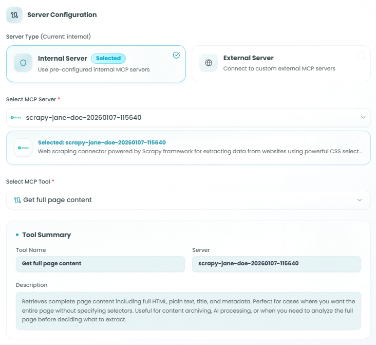Click the Web scraping connector description text
Image resolution: width=376 pixels, height=345 pixels.
coord(200,152)
